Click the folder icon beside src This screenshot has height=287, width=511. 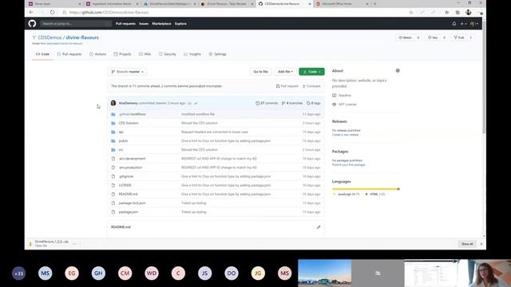pyautogui.click(x=113, y=150)
